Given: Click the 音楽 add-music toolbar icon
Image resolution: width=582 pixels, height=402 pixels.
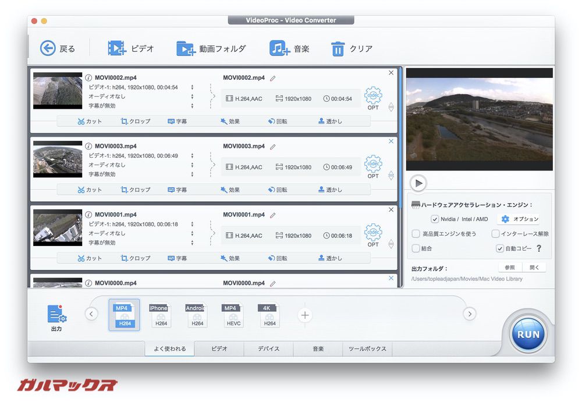Looking at the screenshot, I should pyautogui.click(x=276, y=49).
